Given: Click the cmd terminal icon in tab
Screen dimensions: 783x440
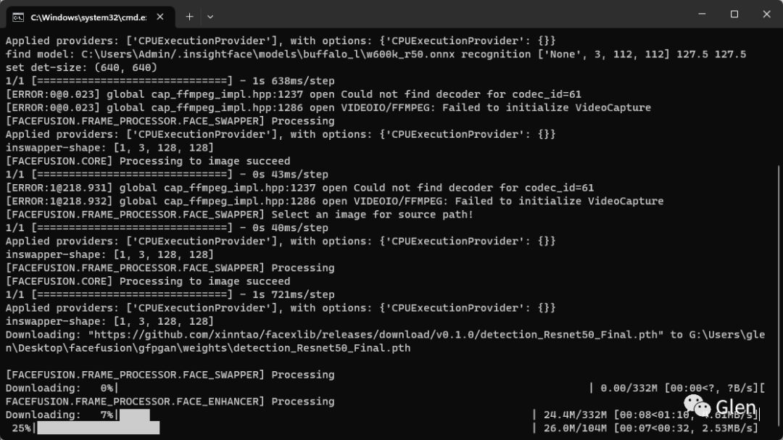Looking at the screenshot, I should (x=18, y=17).
